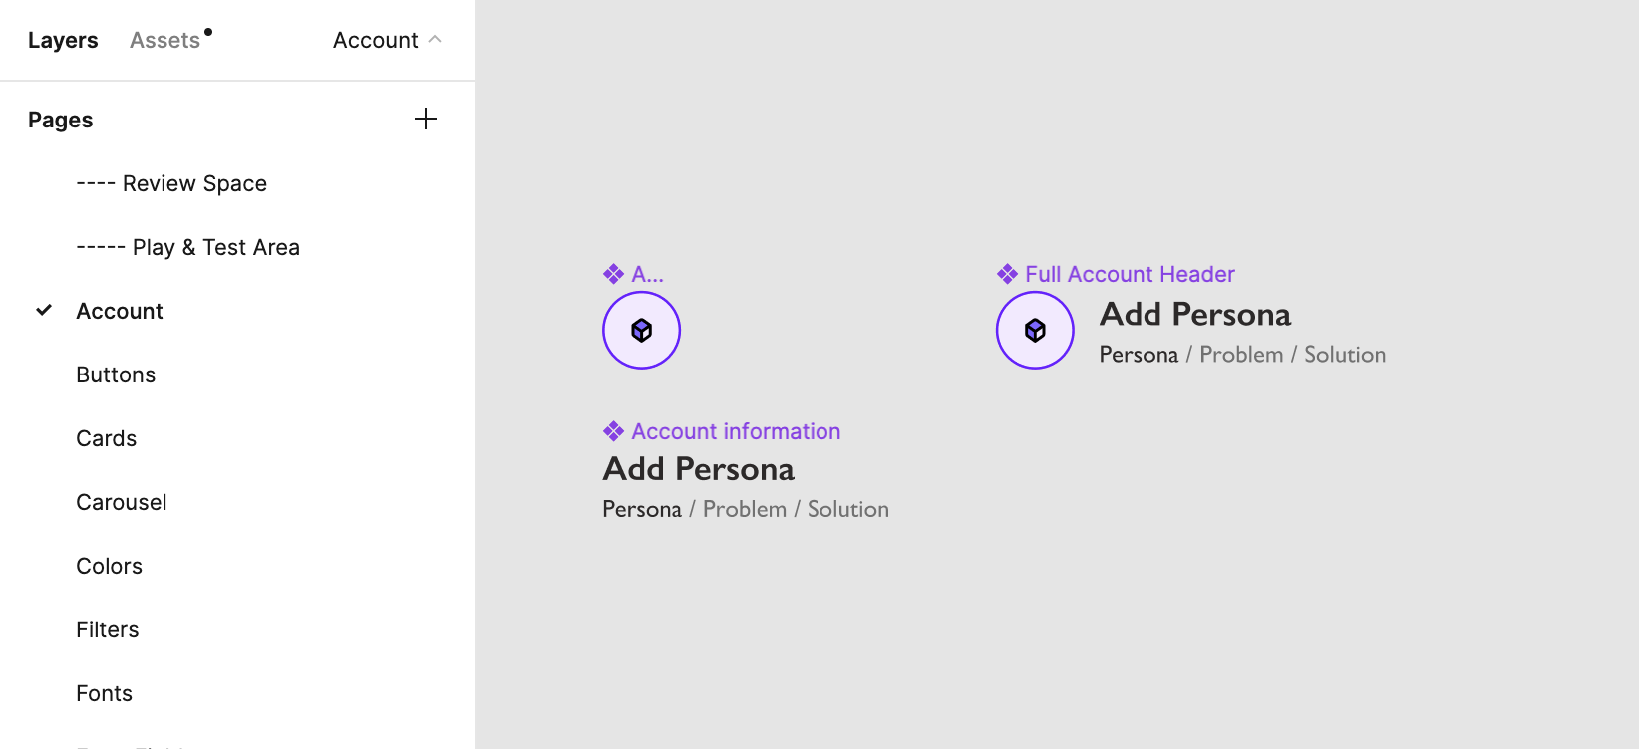
Task: Click cube icon in Full Account Header
Action: pyautogui.click(x=1035, y=331)
